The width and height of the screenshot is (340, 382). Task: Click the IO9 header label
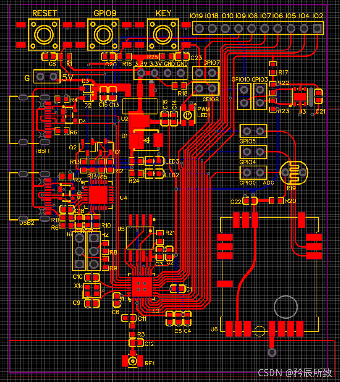pos(240,16)
